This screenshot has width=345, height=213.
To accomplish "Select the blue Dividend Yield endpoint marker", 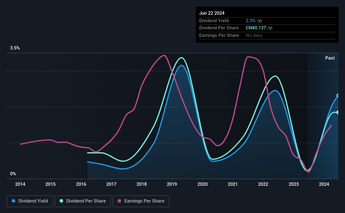I will pyautogui.click(x=338, y=96).
